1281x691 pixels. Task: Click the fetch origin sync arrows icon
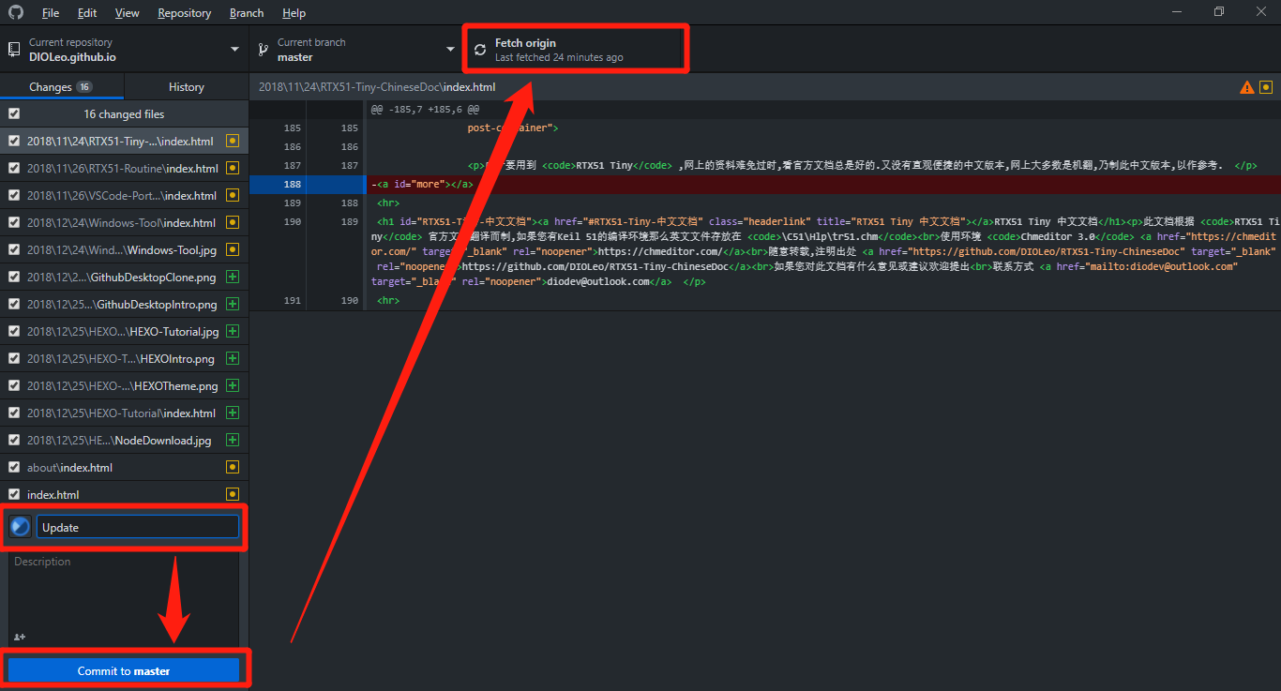[480, 50]
